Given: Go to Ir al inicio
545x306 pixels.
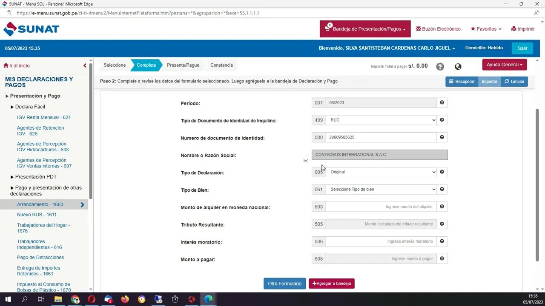Looking at the screenshot, I should [17, 65].
